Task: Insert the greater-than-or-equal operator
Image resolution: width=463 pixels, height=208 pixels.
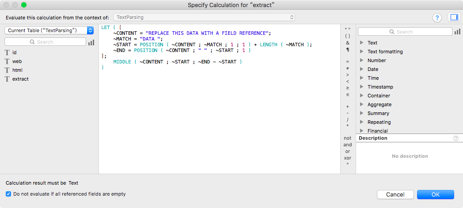Action: pos(348,88)
